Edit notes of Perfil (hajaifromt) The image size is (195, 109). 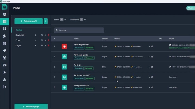pos(152,47)
